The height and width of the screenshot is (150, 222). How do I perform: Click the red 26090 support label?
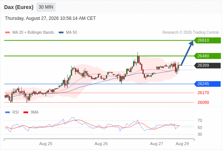click(203, 102)
